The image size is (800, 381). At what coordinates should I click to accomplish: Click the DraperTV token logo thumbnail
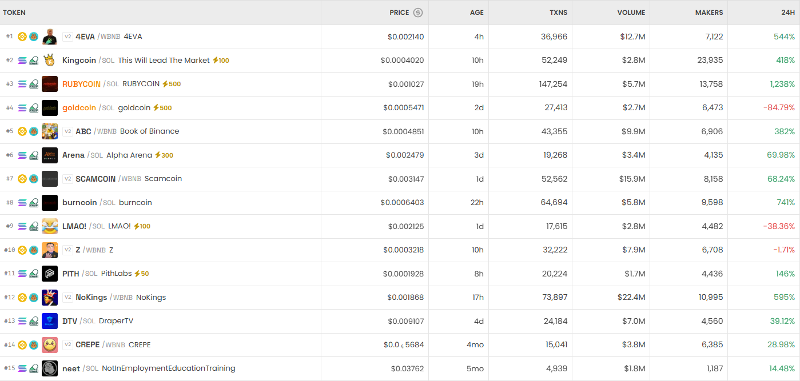[x=50, y=321]
